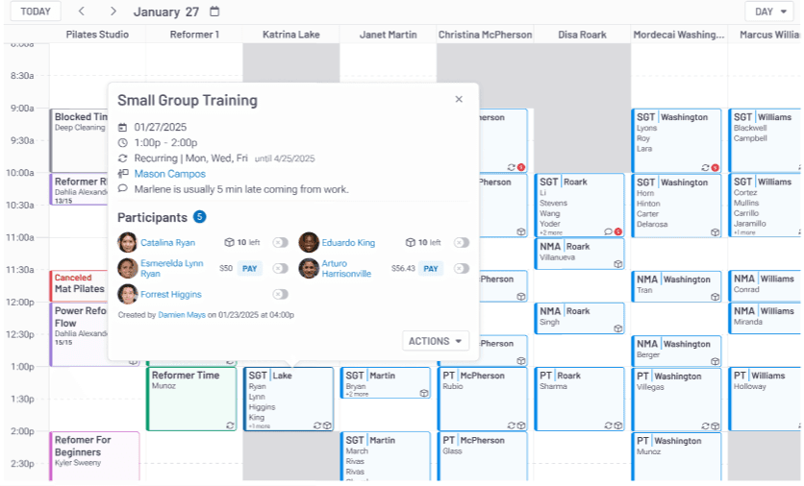This screenshot has width=804, height=486.
Task: Click package icon beside Eduardo King
Action: (410, 243)
